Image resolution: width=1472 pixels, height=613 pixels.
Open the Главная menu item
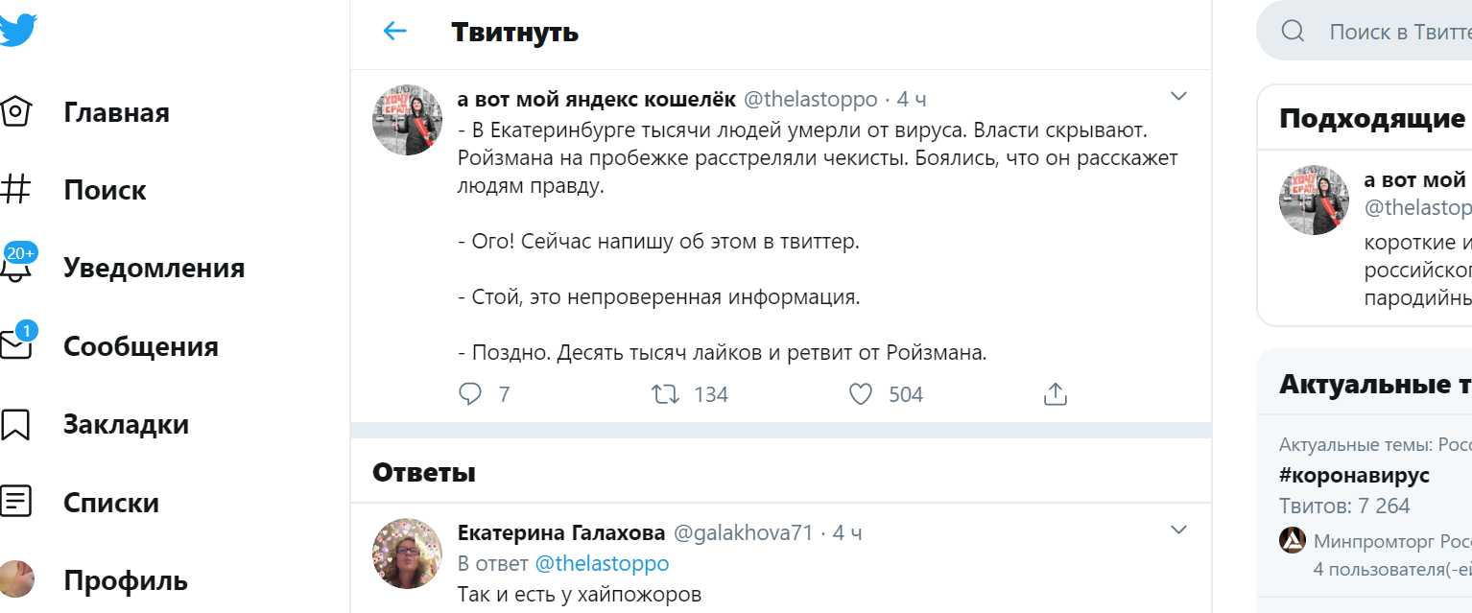point(116,112)
